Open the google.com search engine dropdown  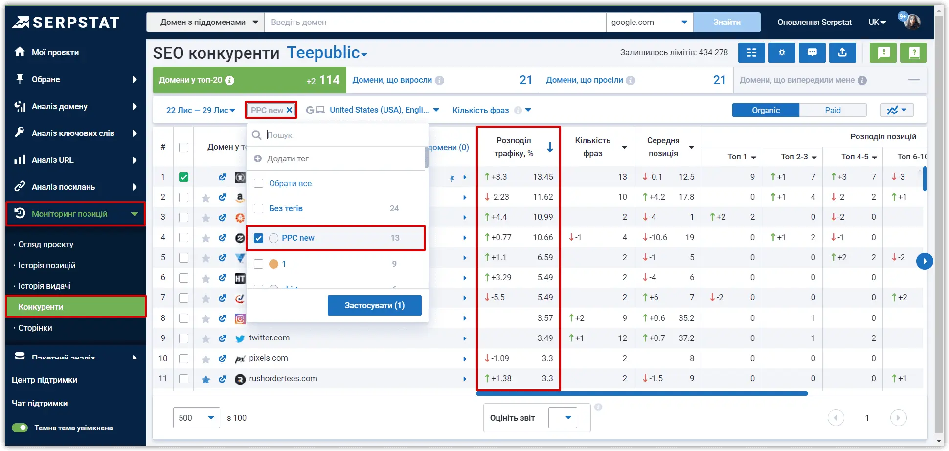[x=649, y=23]
